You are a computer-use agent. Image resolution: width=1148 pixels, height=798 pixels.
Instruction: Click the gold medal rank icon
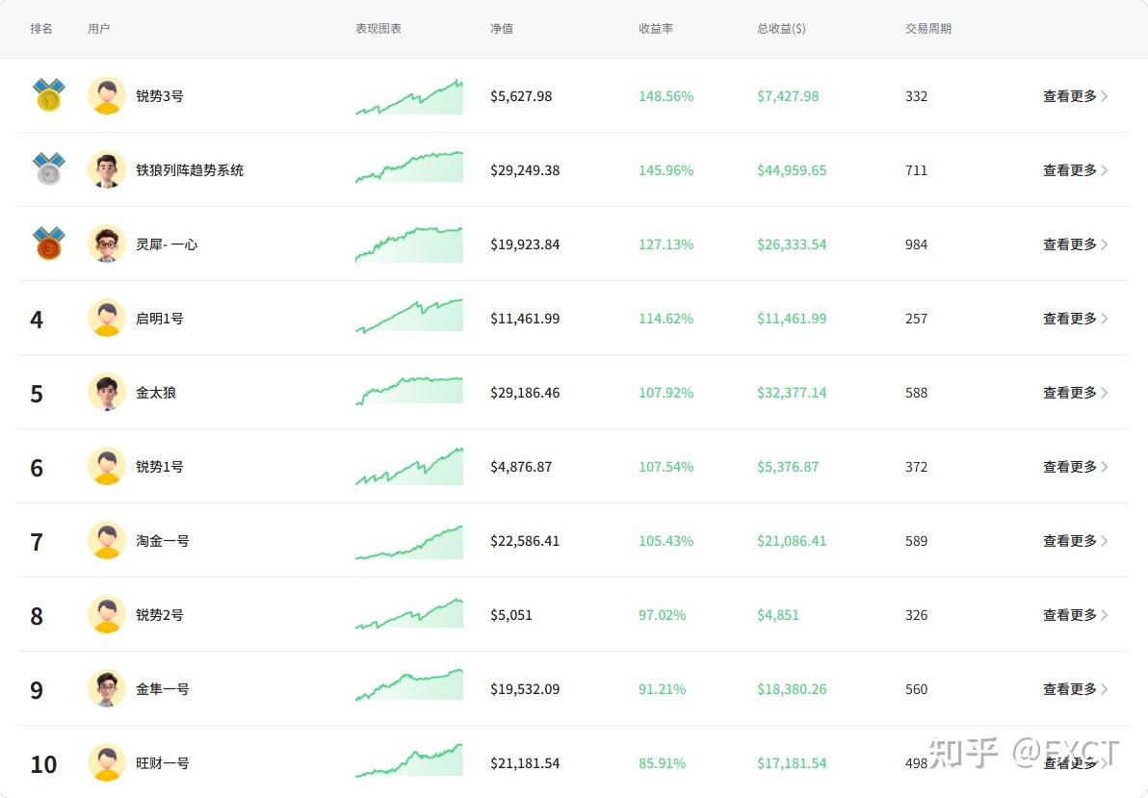coord(49,95)
